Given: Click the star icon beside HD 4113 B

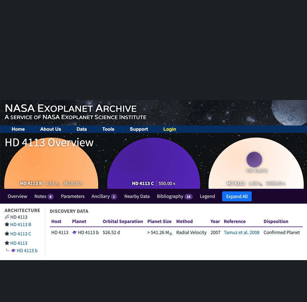Looking at the screenshot, I should [7, 224].
